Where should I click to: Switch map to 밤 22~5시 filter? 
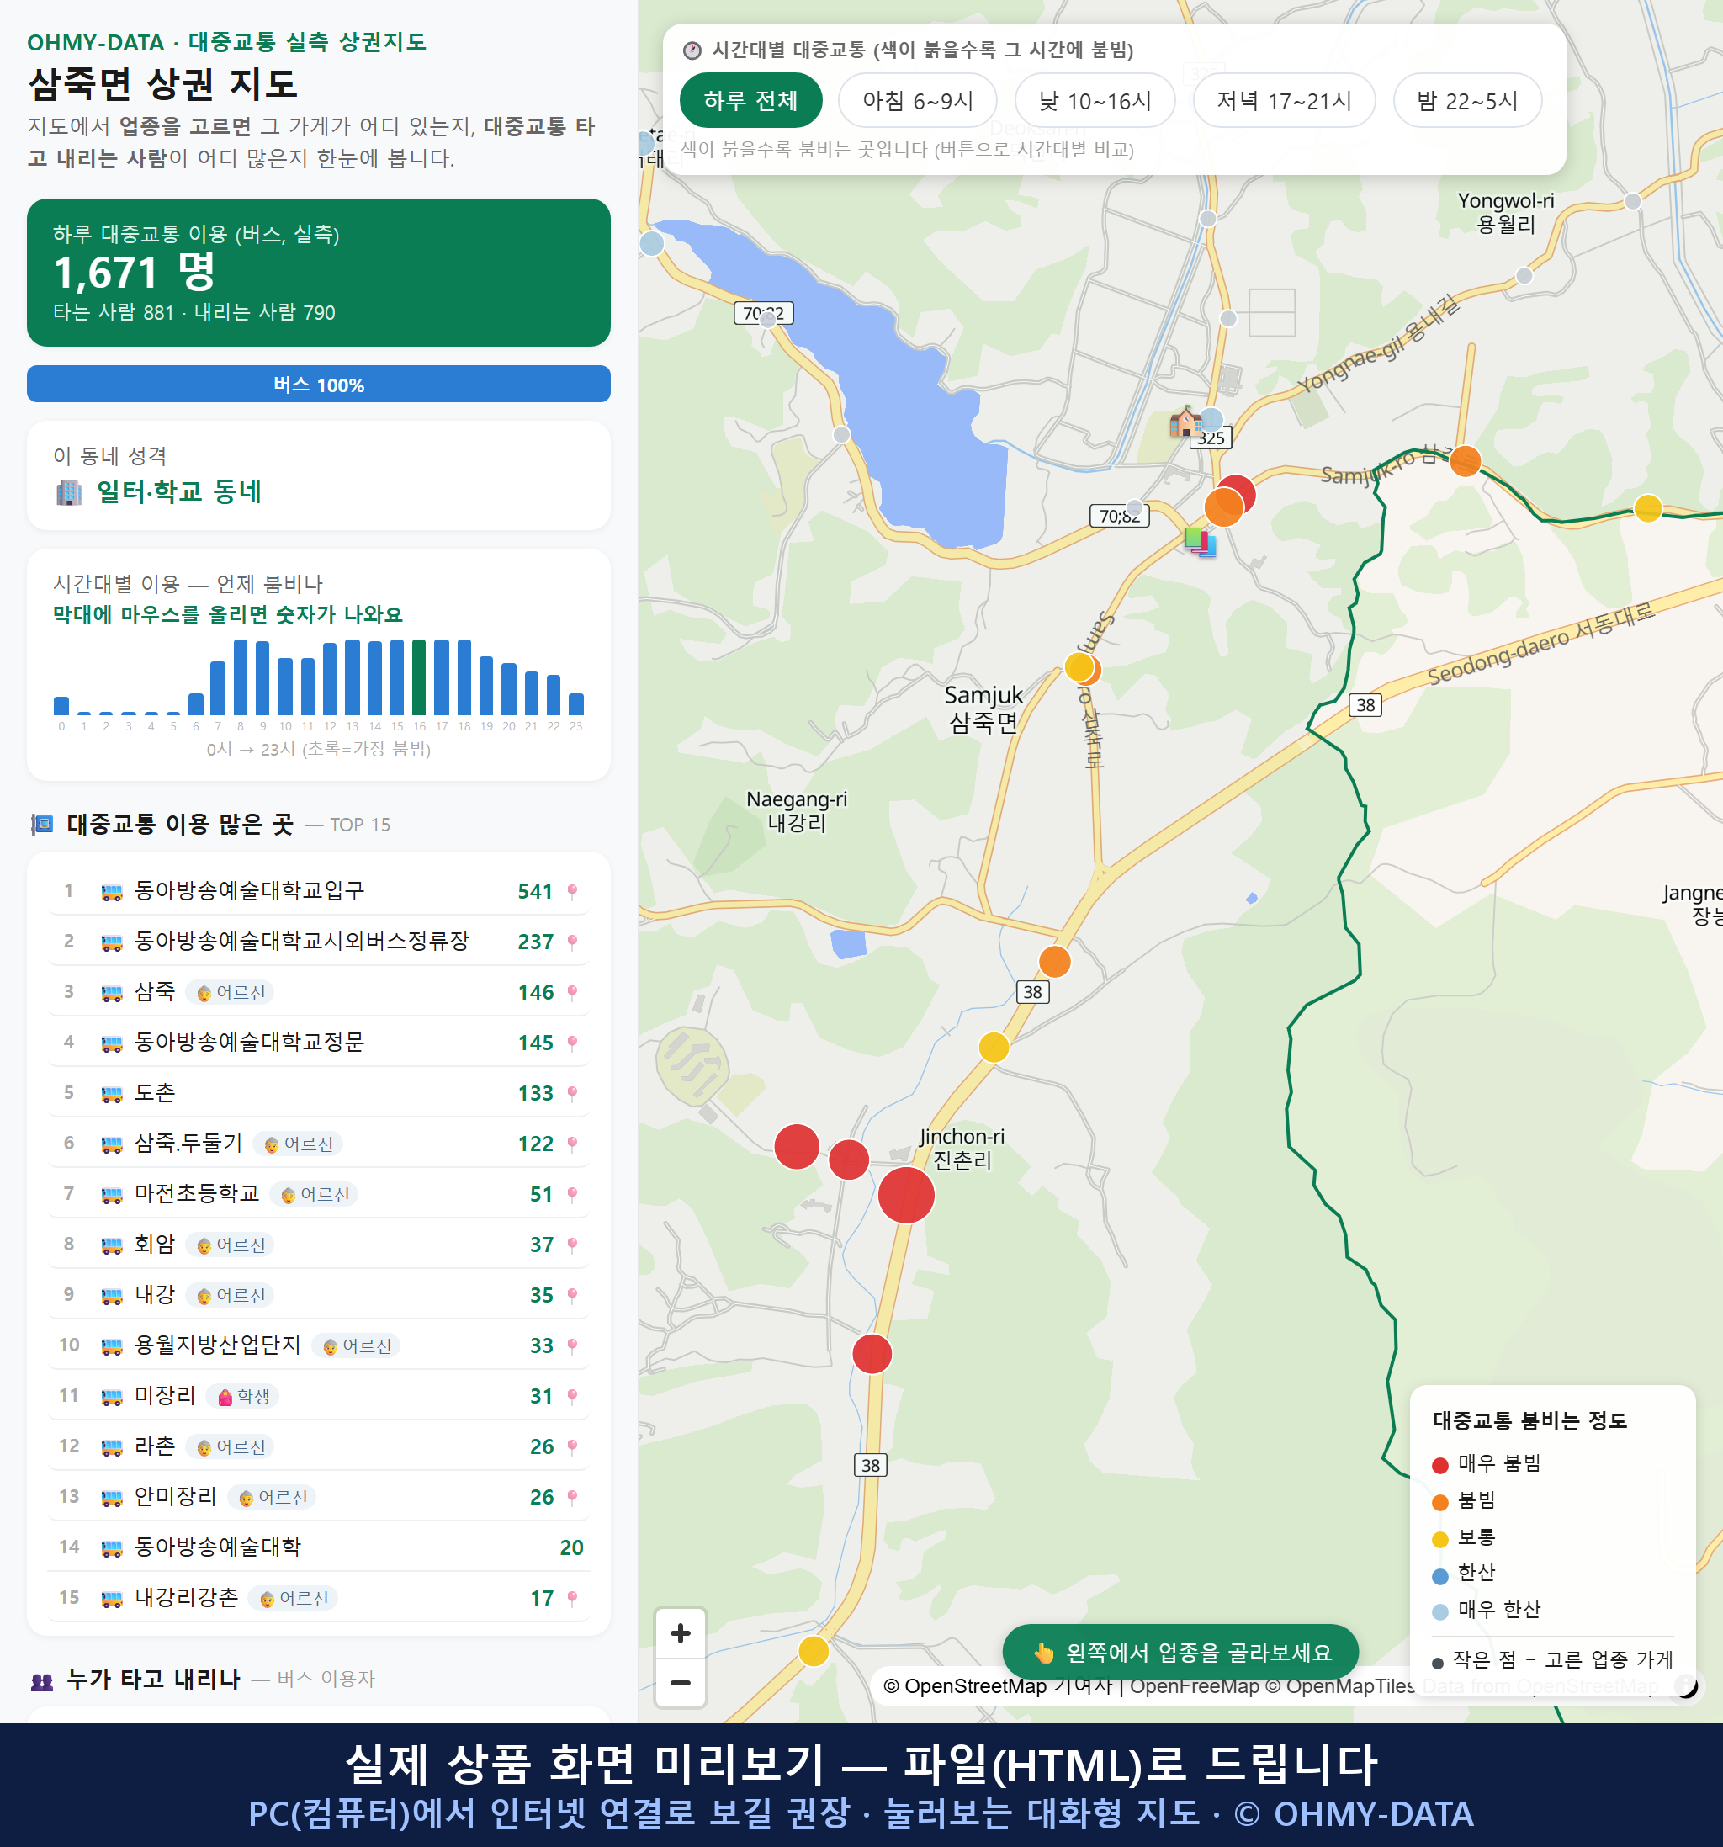click(1467, 100)
